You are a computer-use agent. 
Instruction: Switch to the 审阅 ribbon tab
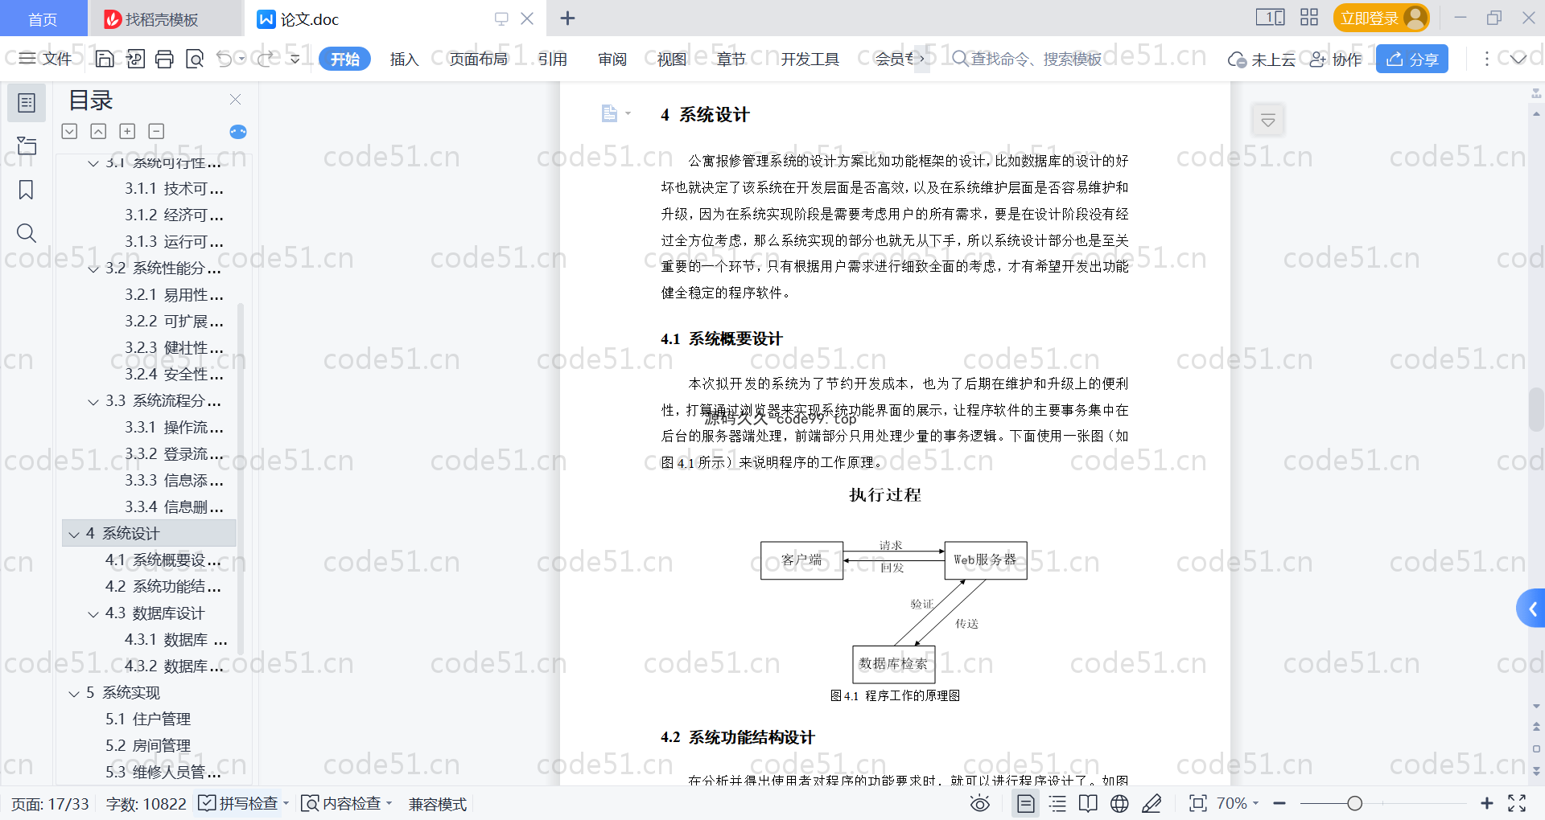click(x=612, y=59)
